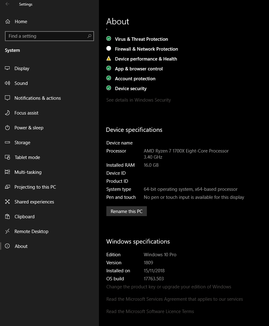This screenshot has width=269, height=326.
Task: Click App & browser control label
Action: pyautogui.click(x=139, y=69)
